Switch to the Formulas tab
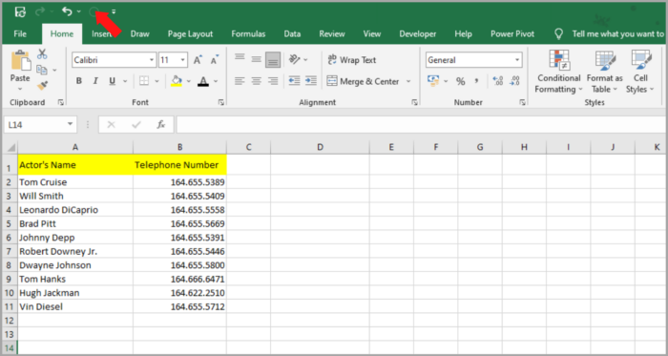668x356 pixels. pyautogui.click(x=248, y=34)
